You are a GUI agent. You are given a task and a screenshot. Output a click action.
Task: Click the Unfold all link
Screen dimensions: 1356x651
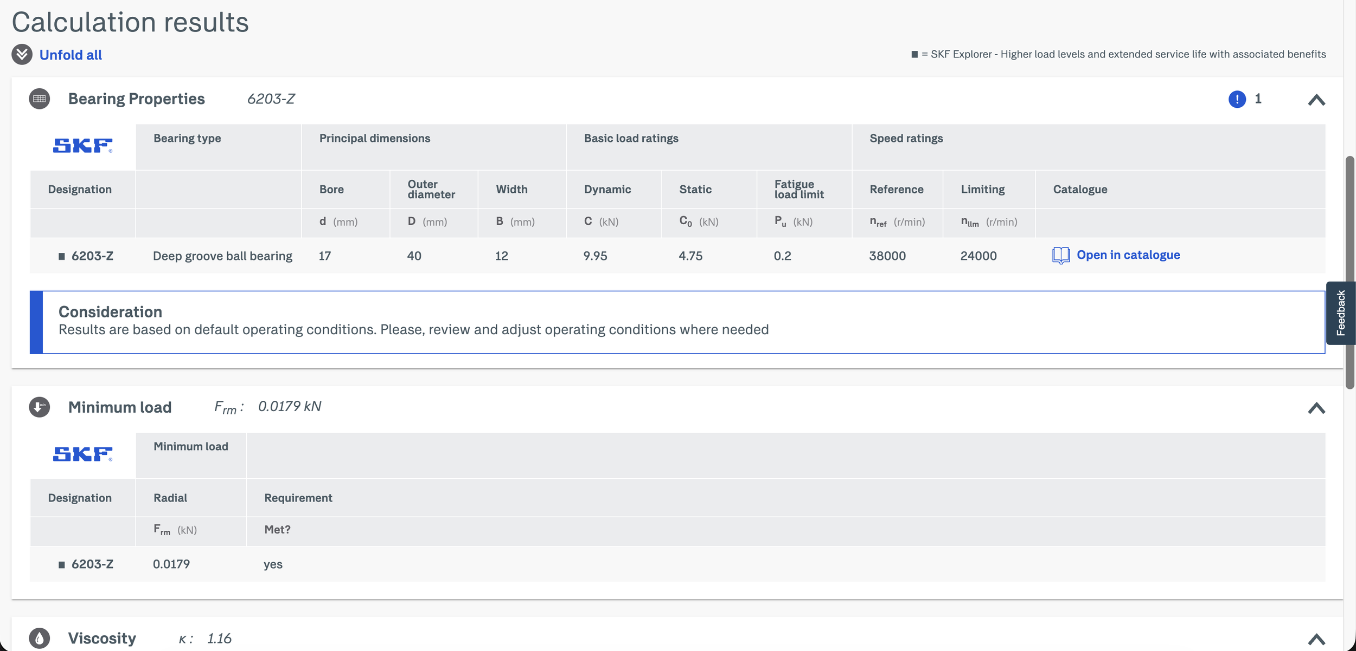(71, 55)
